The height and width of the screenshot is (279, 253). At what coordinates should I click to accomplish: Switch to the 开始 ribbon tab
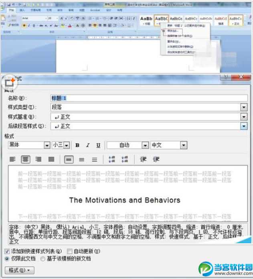pyautogui.click(x=11, y=10)
